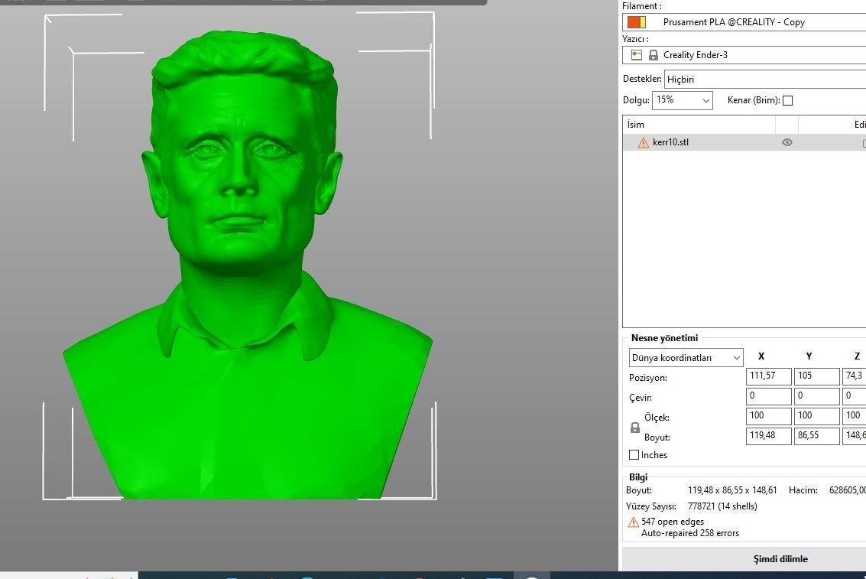The width and height of the screenshot is (866, 579).
Task: Click the Çevir Y rotation field
Action: coord(817,396)
